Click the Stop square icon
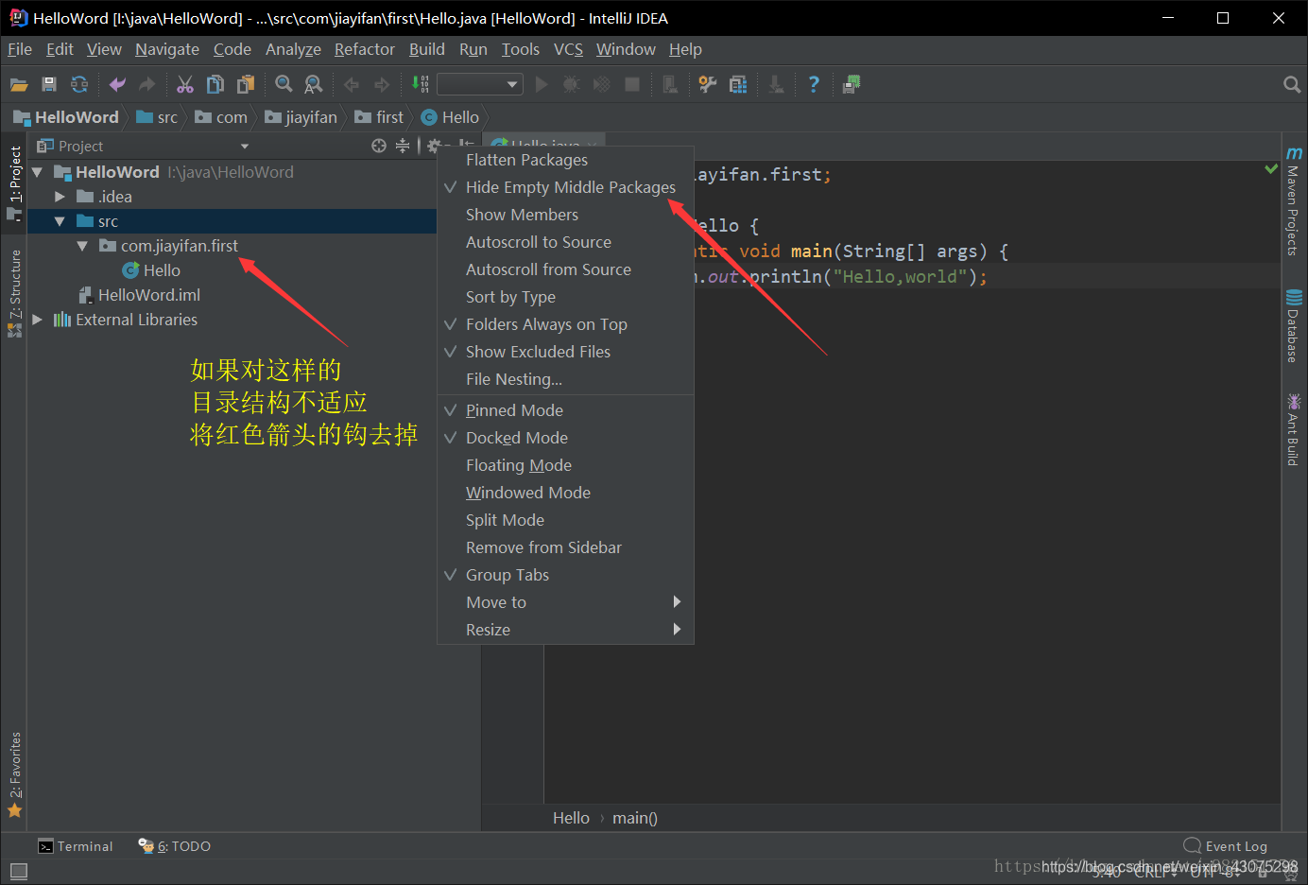This screenshot has height=885, width=1308. (x=632, y=85)
